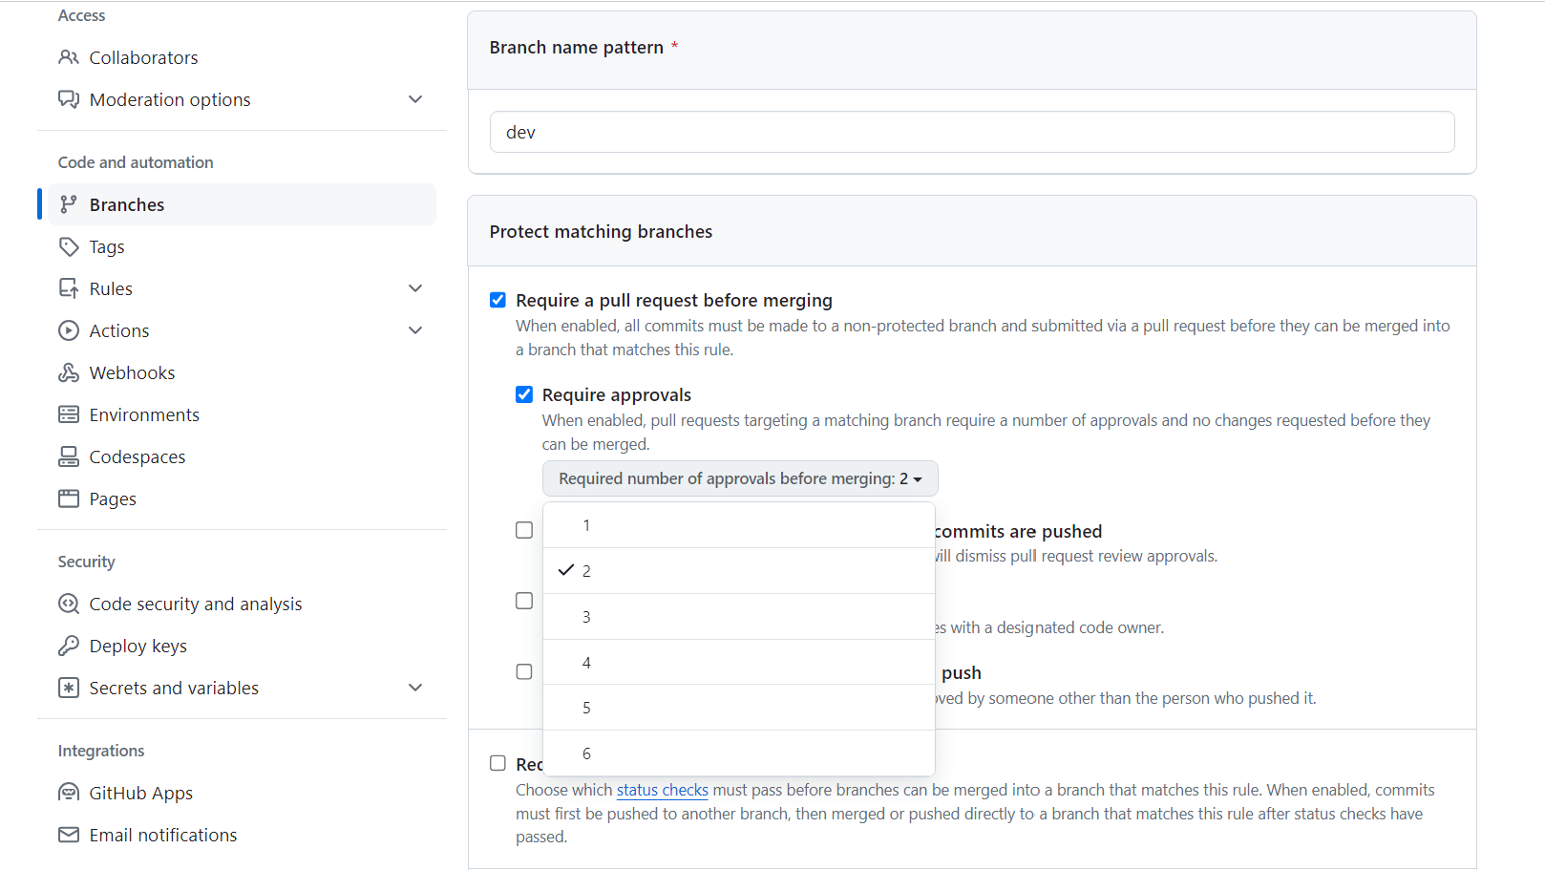Expand the Actions section chevron
This screenshot has width=1545, height=870.
click(415, 330)
